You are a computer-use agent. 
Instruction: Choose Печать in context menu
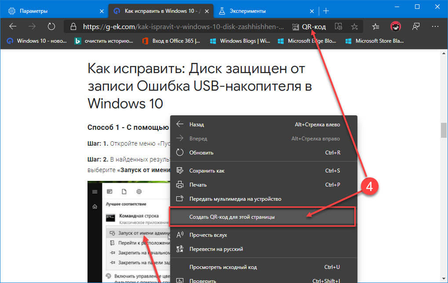(x=263, y=184)
